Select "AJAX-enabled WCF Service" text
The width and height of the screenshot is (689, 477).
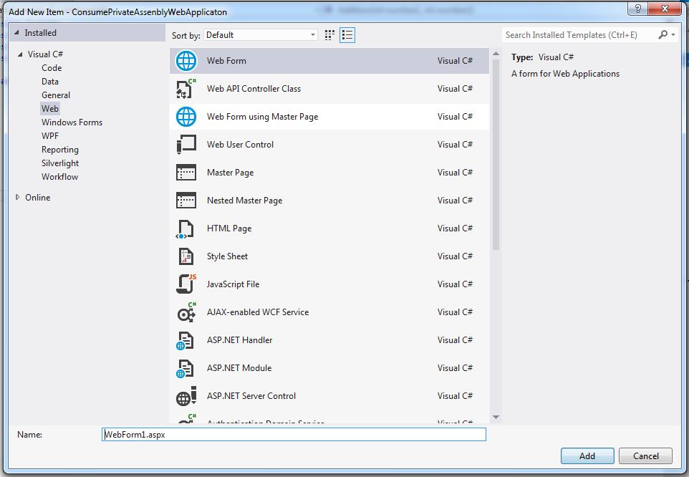point(258,312)
